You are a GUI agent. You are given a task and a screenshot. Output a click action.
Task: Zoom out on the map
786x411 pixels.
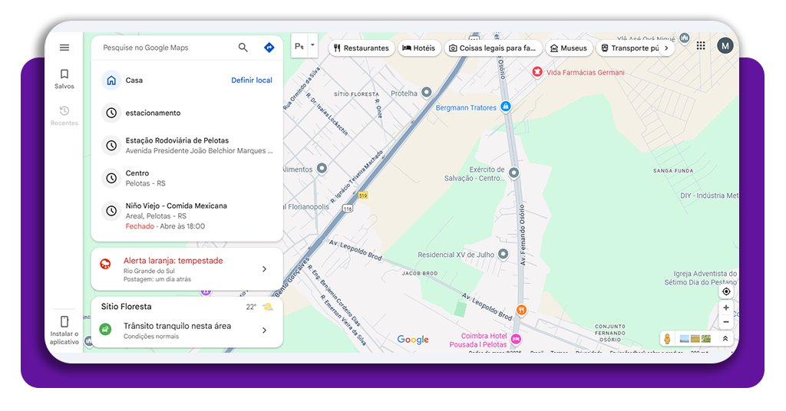(726, 322)
